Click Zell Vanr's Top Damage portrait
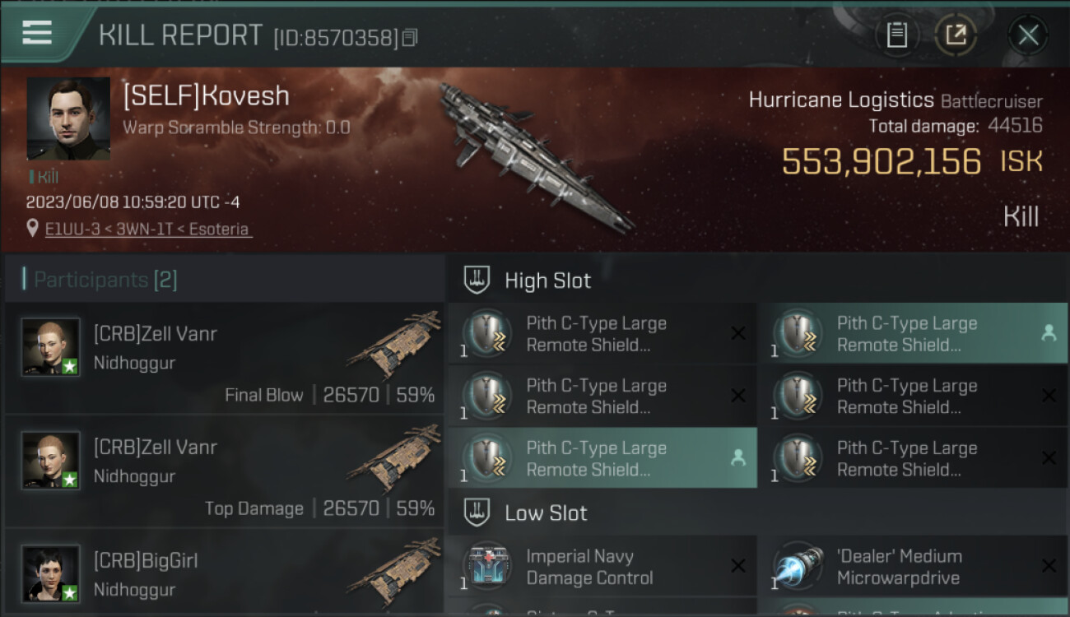Screen dimensions: 1070x617 point(51,461)
